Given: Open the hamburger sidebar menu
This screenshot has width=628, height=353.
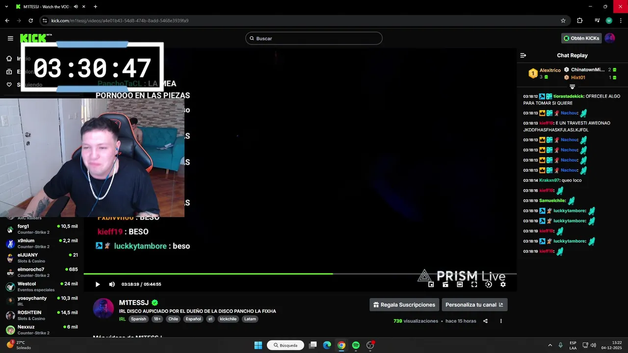Looking at the screenshot, I should click(x=10, y=38).
